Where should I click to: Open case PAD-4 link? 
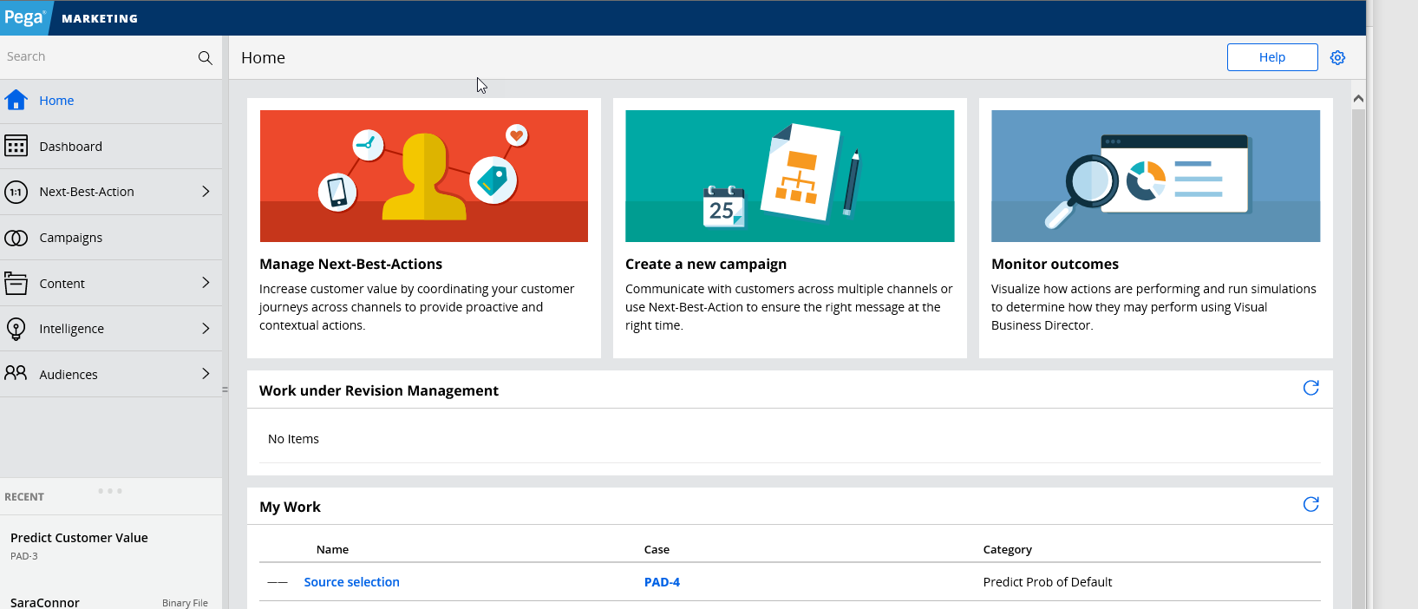click(x=662, y=582)
